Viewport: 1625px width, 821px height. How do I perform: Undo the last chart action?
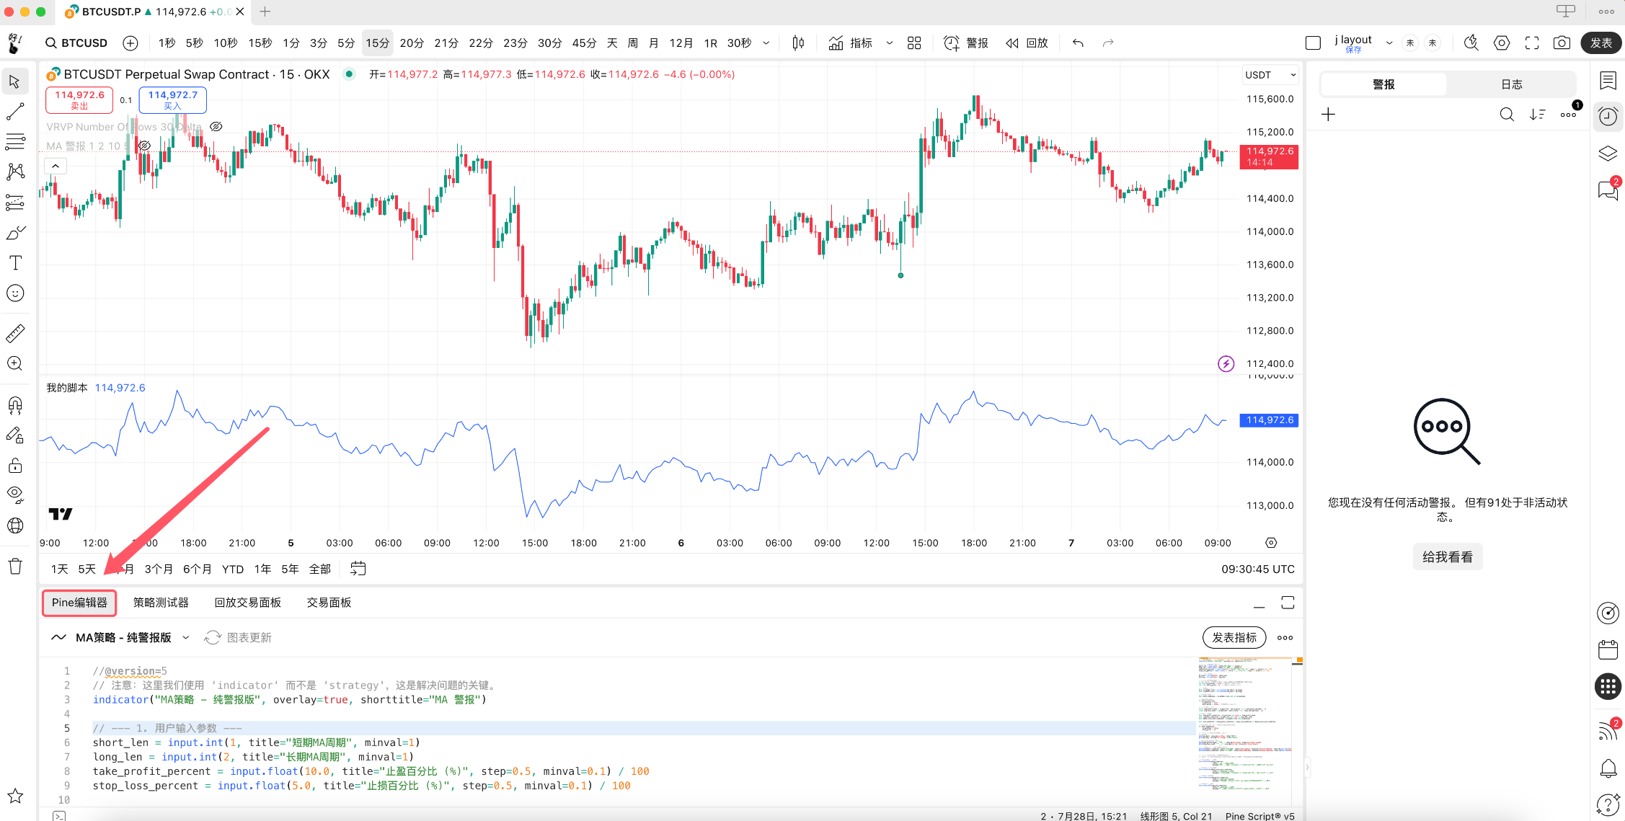click(x=1078, y=43)
